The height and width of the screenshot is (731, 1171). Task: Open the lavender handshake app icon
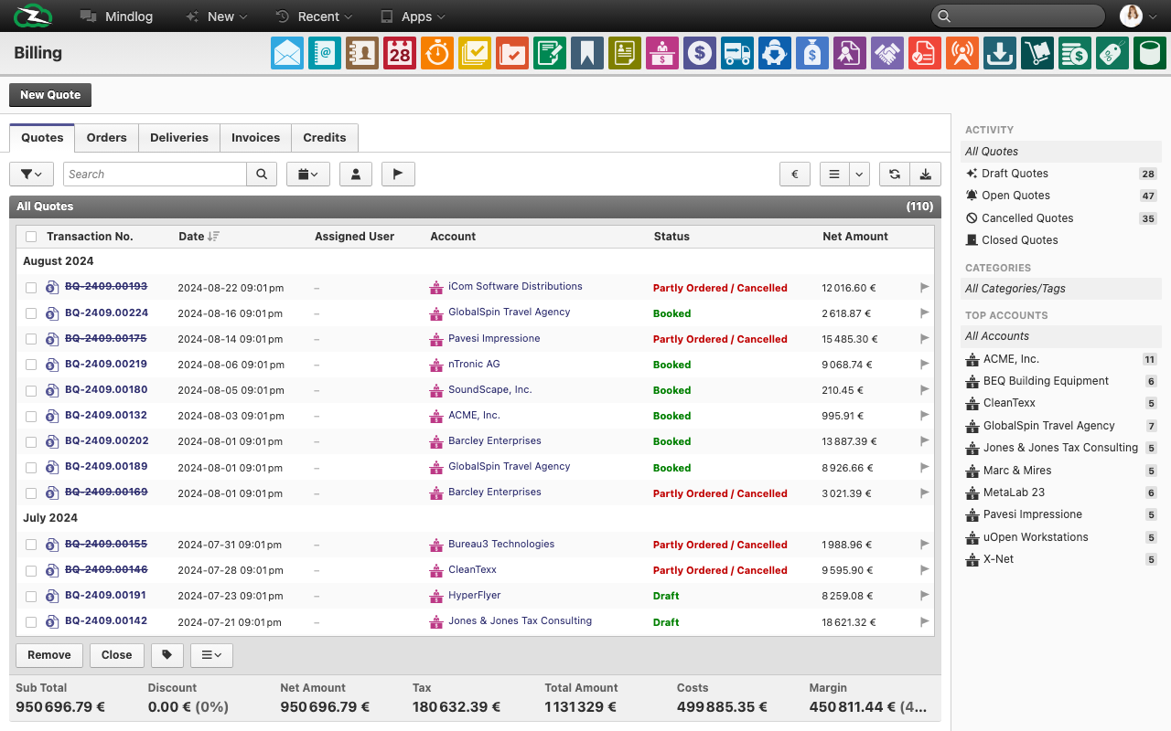coord(887,53)
